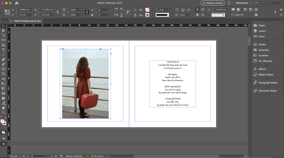Enable the Auto-Fit checkbox
Screen dimensions: 284x158
233,15
